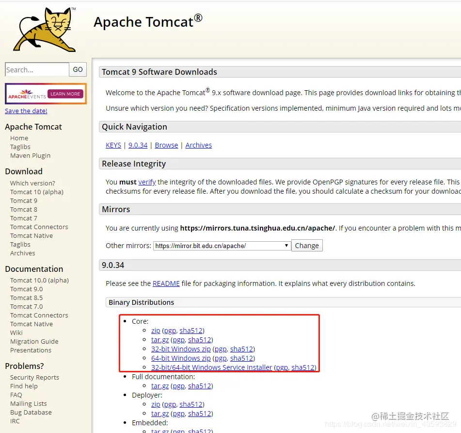Open the IRC sidebar link
This screenshot has height=433, width=461.
(15, 421)
